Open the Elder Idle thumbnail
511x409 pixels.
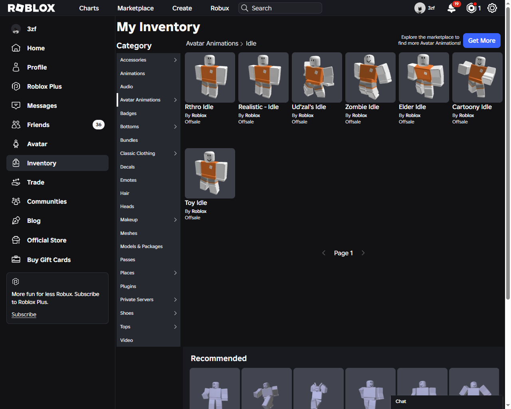tap(424, 77)
